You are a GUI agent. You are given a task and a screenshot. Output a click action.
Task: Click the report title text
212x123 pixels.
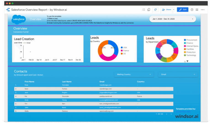pyautogui.click(x=39, y=10)
